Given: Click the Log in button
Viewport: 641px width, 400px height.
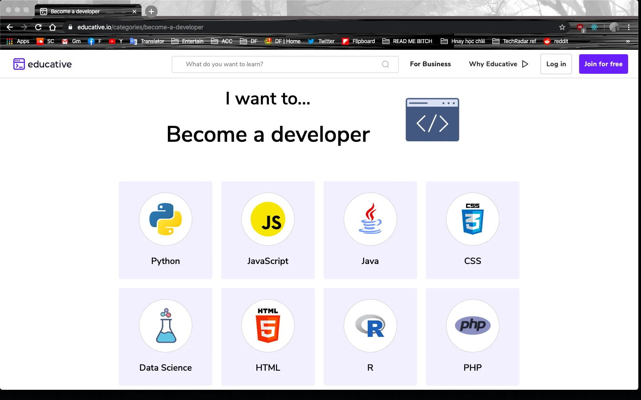Looking at the screenshot, I should tap(556, 64).
